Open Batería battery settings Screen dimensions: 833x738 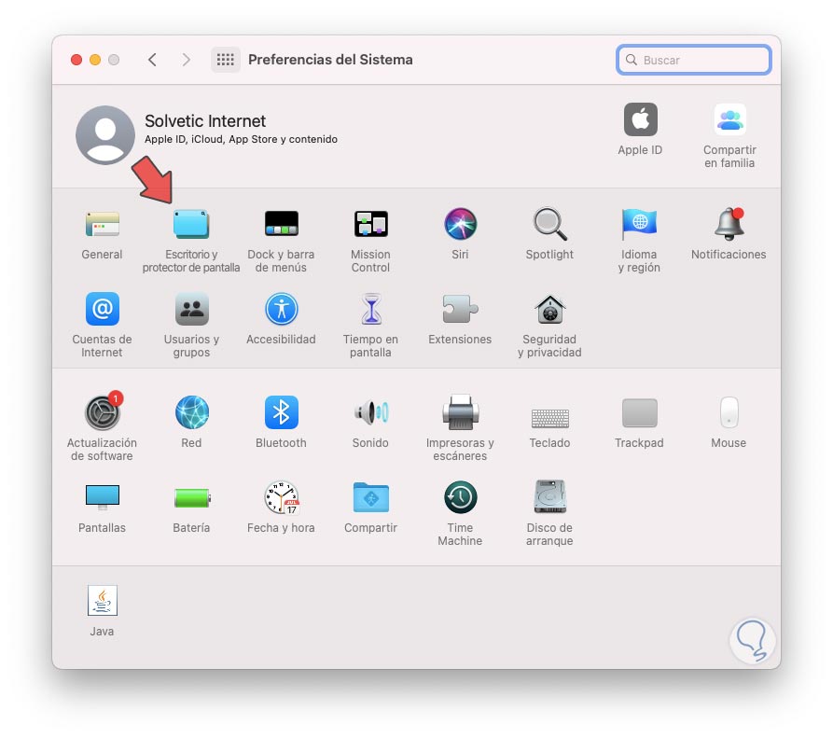point(192,498)
